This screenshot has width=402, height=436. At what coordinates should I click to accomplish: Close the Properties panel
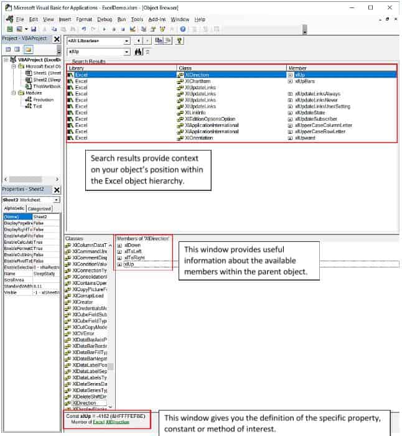[57, 190]
